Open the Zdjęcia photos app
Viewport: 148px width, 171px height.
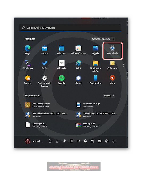(95, 50)
